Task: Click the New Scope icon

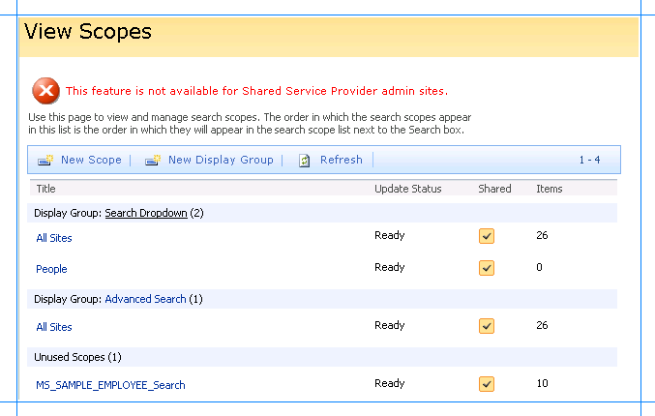Action: click(x=45, y=160)
